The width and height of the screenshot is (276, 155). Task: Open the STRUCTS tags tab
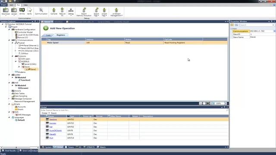coord(89,147)
